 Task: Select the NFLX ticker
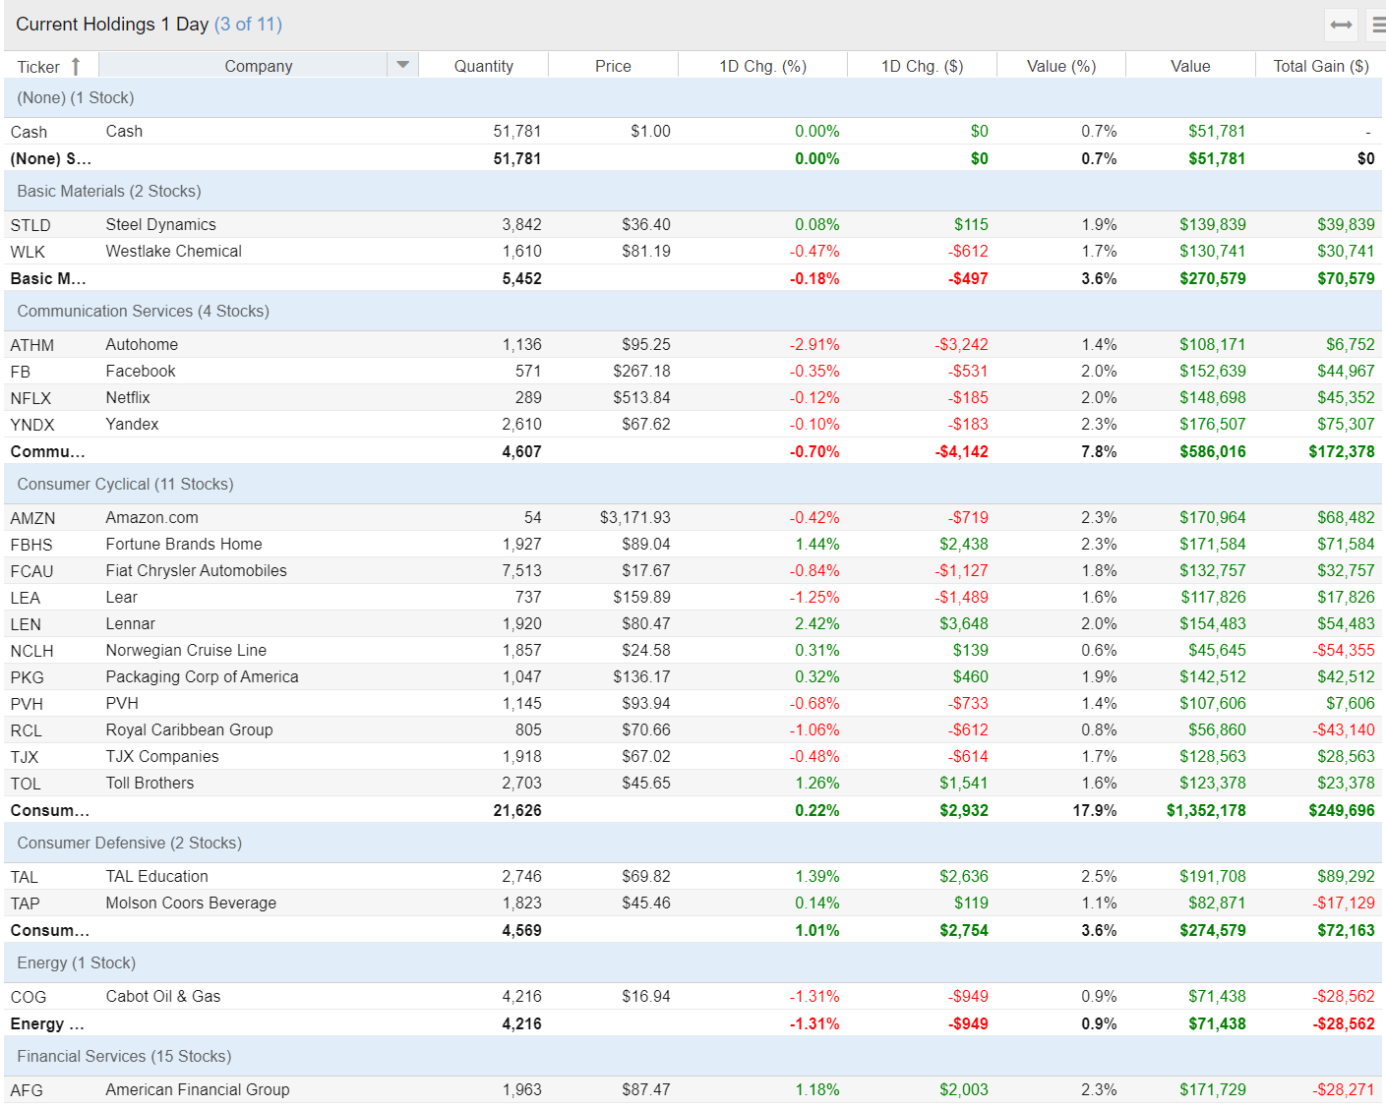point(30,398)
